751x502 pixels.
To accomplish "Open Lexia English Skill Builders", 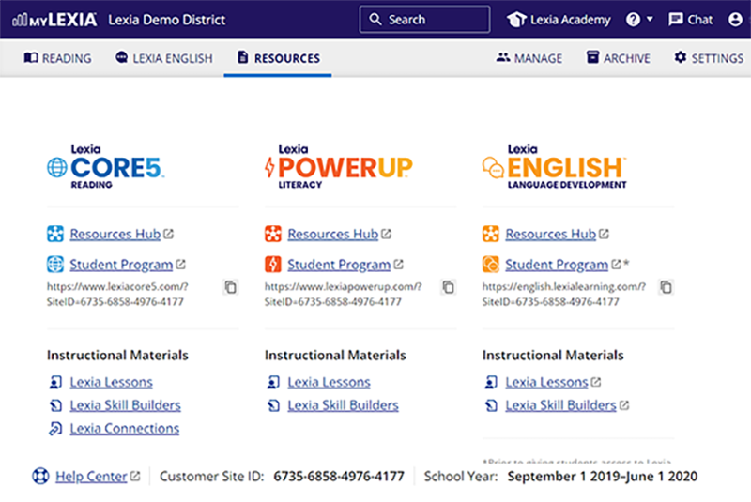I will (x=560, y=404).
